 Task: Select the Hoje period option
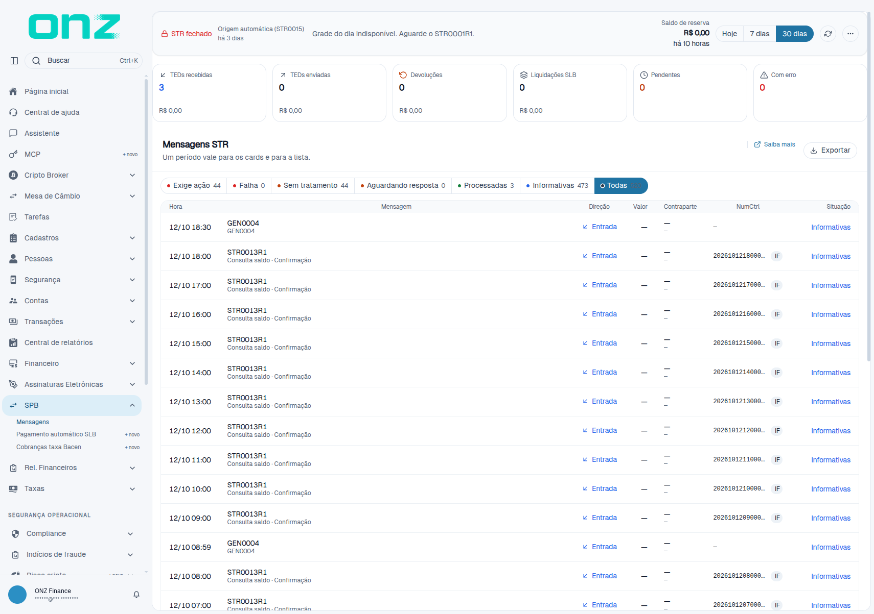[x=729, y=34]
